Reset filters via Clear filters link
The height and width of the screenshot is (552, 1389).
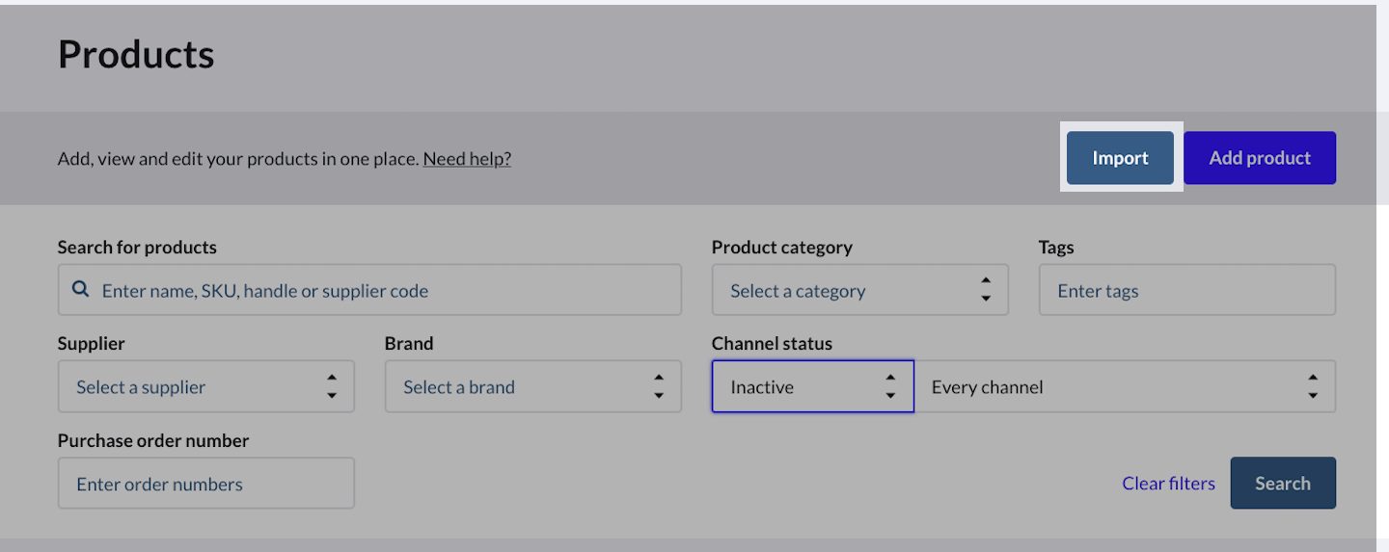click(1168, 484)
